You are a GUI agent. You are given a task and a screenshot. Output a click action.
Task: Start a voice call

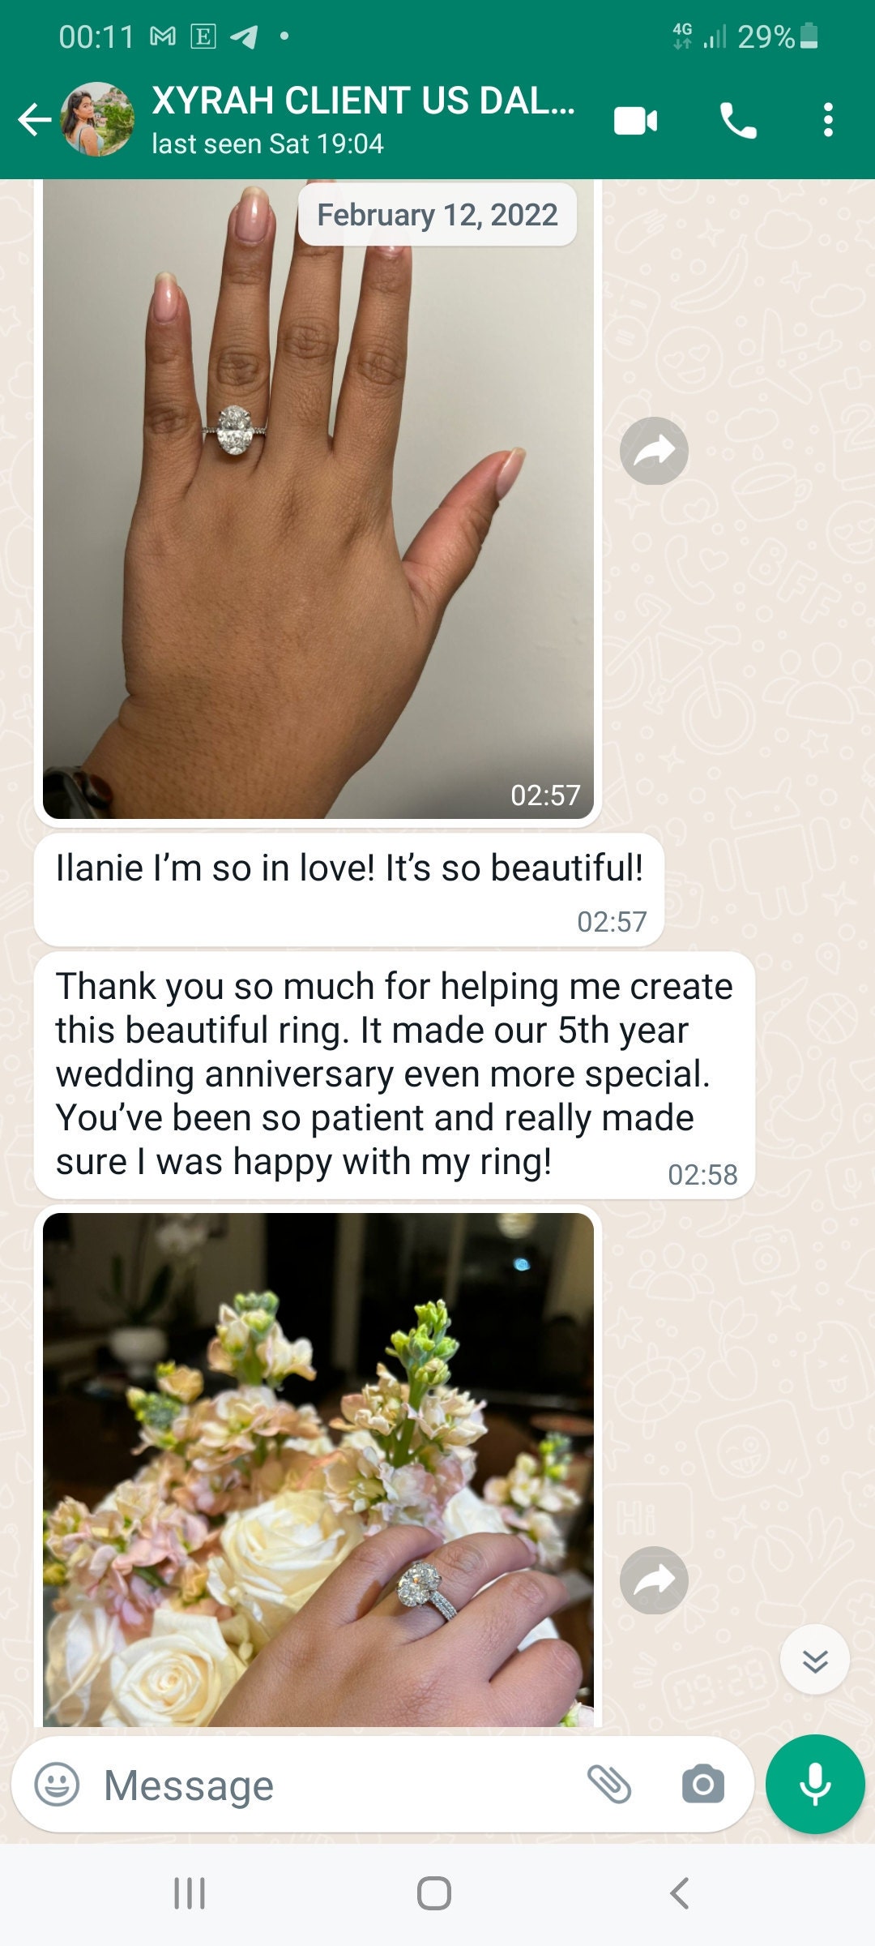tap(738, 121)
